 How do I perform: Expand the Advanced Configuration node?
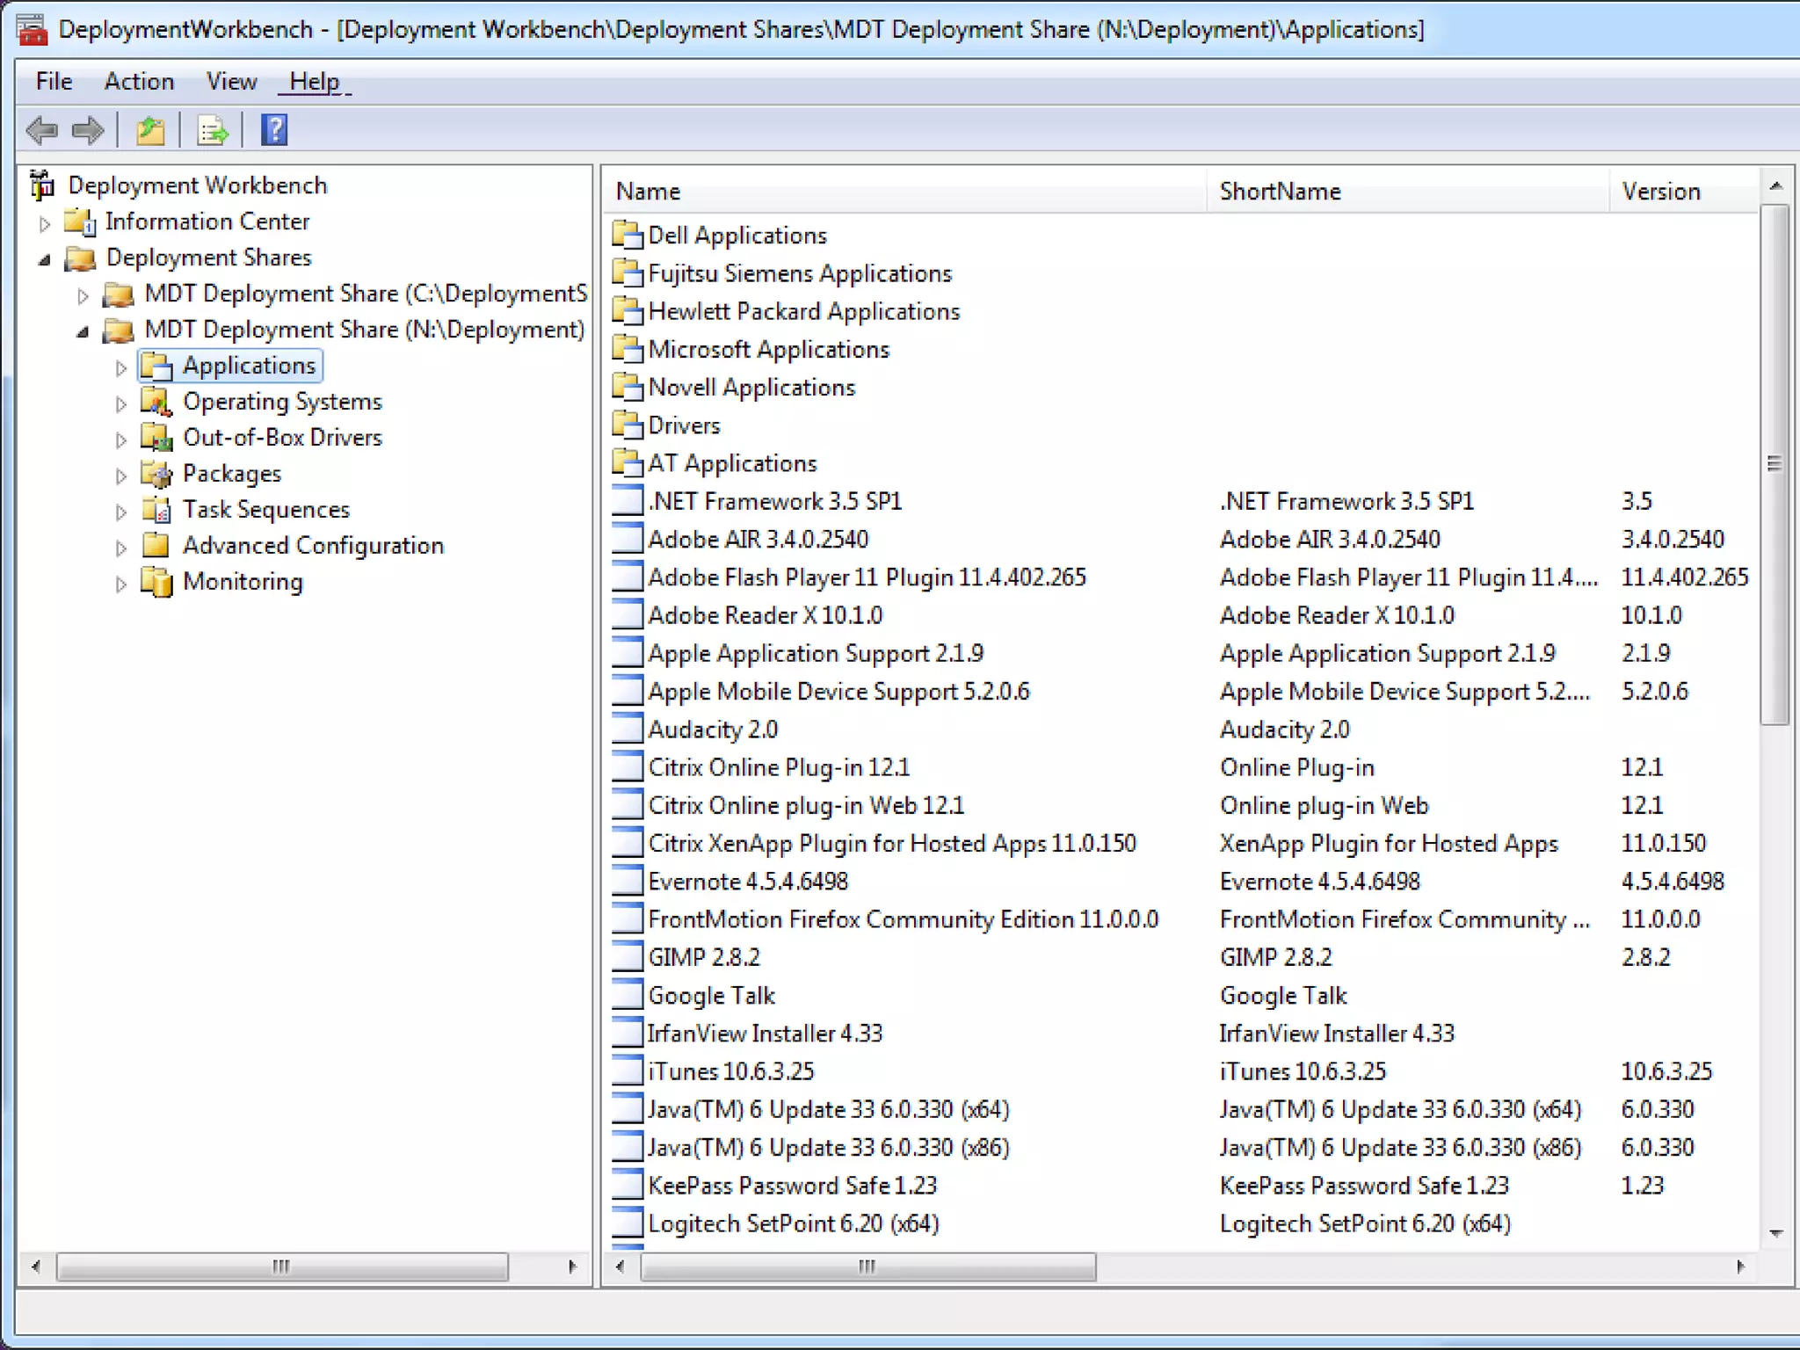coord(121,548)
